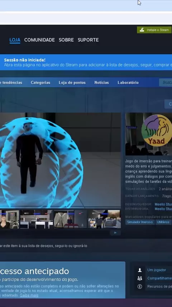Click the '2 análises' review count
This screenshot has width=172, height=307.
[165, 189]
